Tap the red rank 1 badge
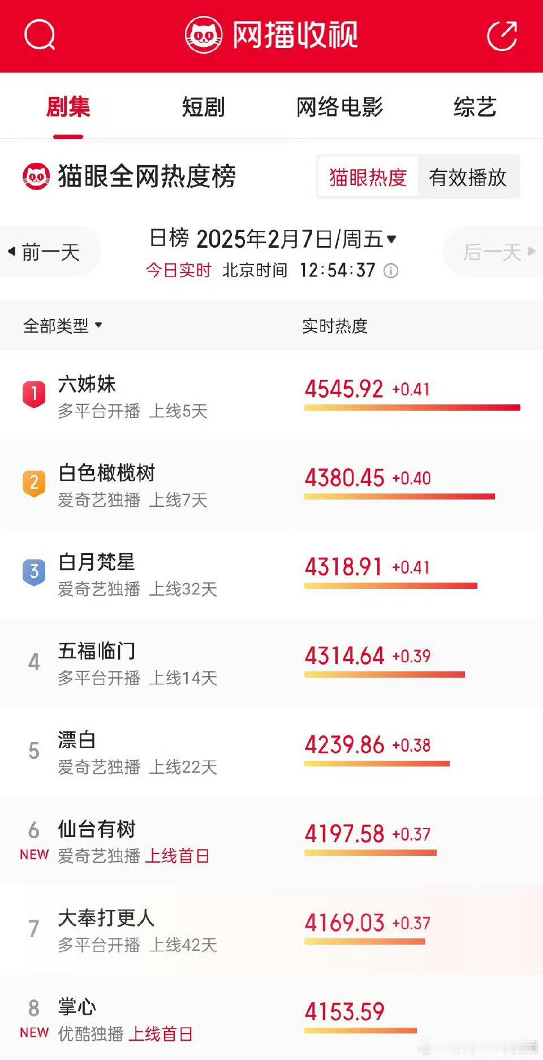The height and width of the screenshot is (1060, 543). point(34,394)
